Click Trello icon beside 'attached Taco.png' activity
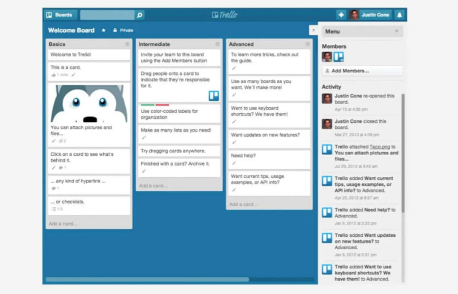This screenshot has height=294, width=458. (327, 149)
